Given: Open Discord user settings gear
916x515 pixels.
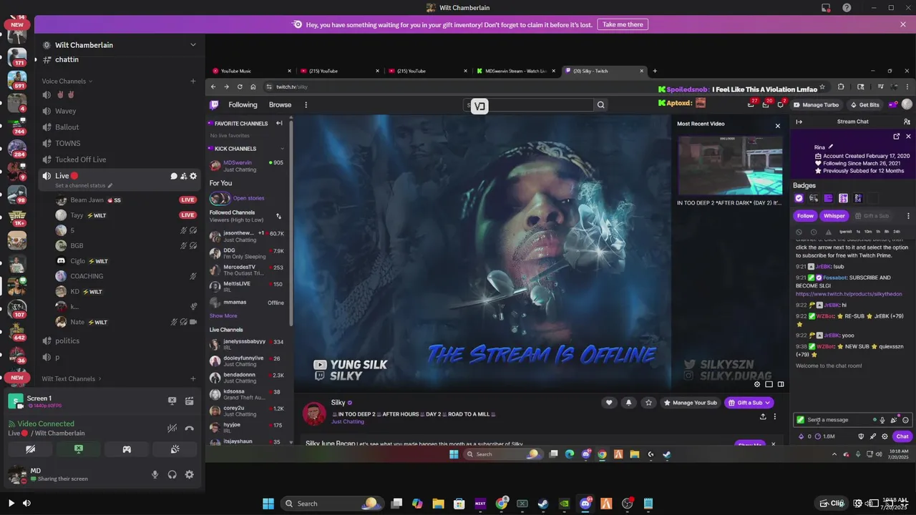Looking at the screenshot, I should coord(189,474).
